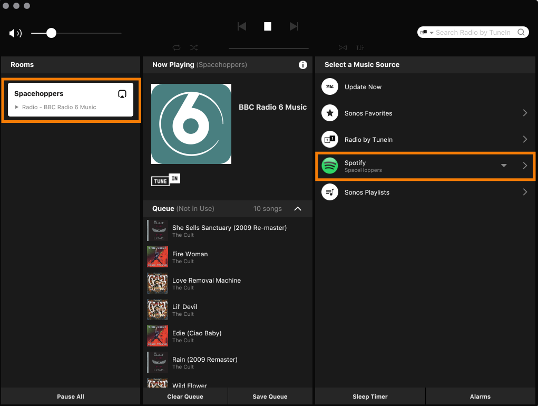Click the track progress bar
The image size is (538, 406).
(x=269, y=49)
